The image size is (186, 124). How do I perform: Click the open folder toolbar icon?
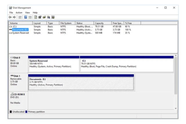pos(44,17)
